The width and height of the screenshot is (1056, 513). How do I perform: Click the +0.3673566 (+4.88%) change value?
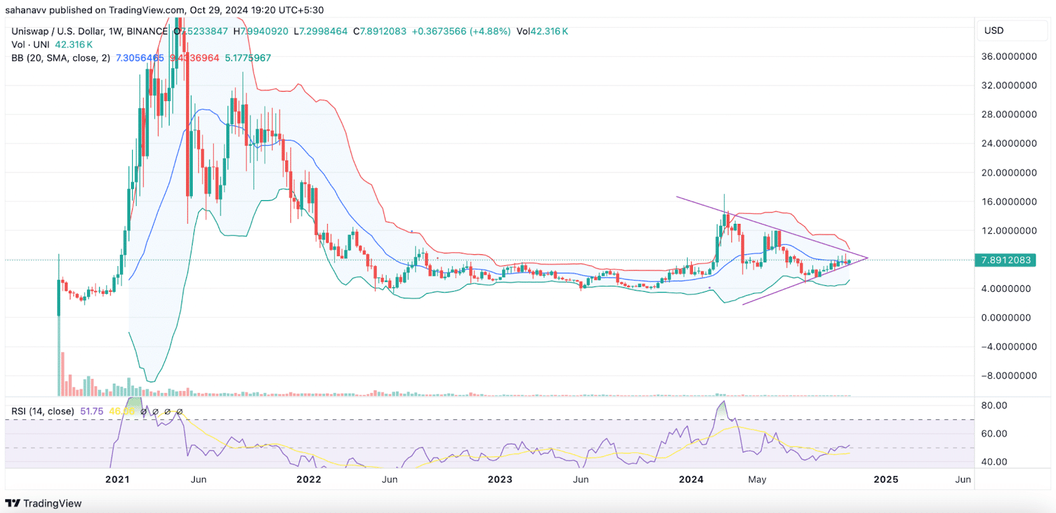pyautogui.click(x=461, y=31)
